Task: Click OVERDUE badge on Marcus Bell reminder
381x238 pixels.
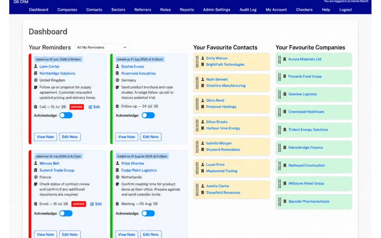Action: (x=78, y=204)
